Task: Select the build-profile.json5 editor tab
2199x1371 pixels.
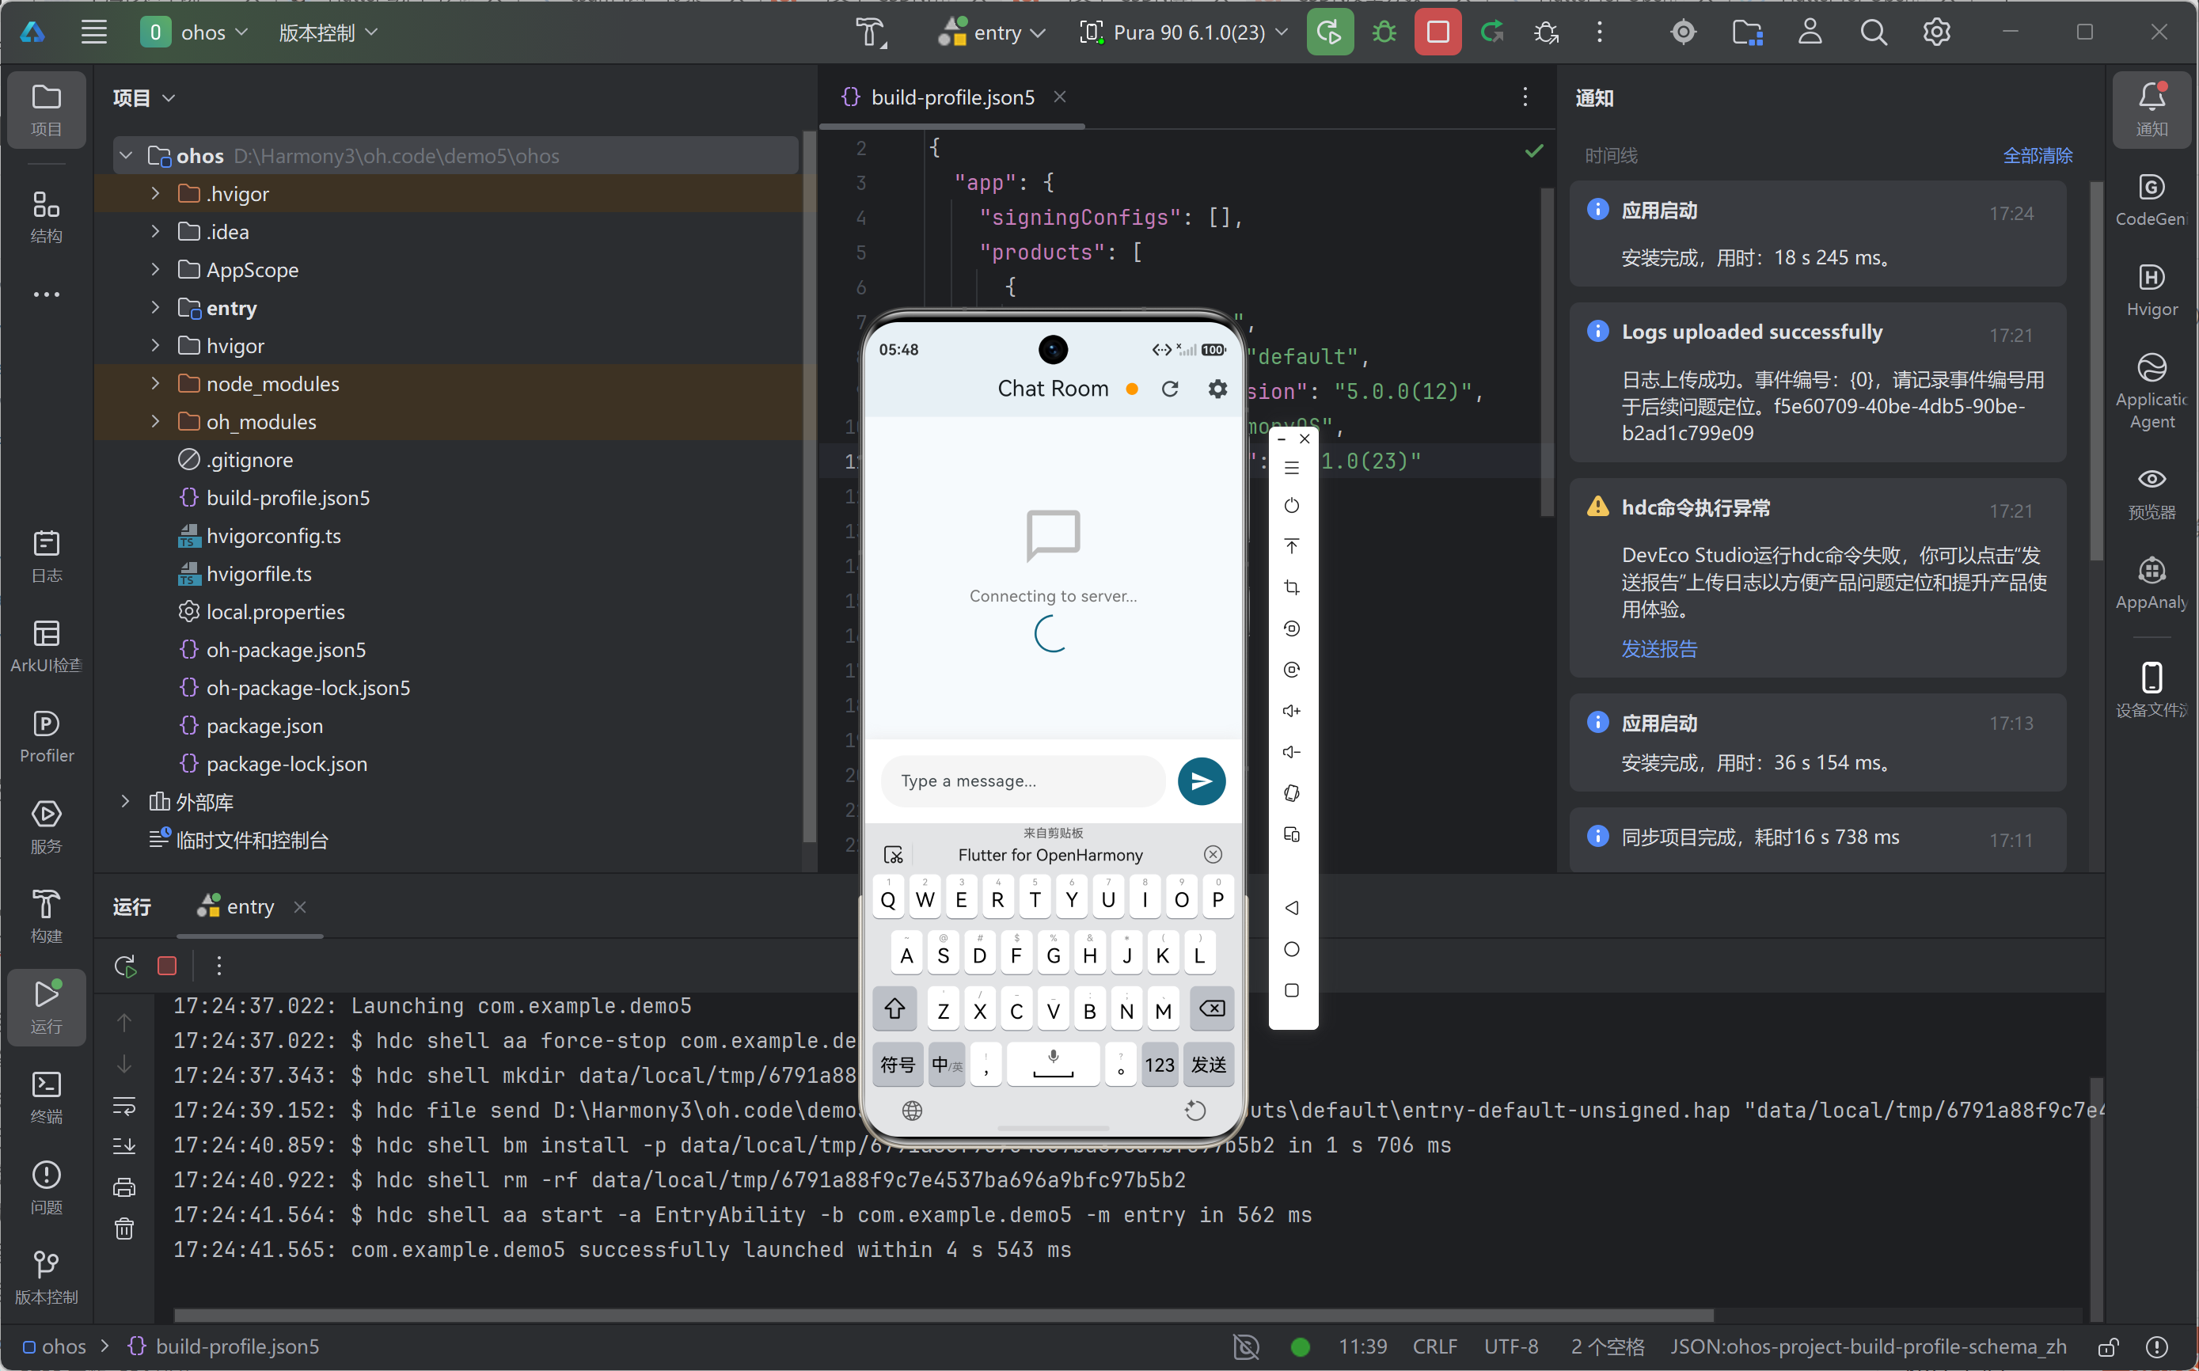Action: 951,97
